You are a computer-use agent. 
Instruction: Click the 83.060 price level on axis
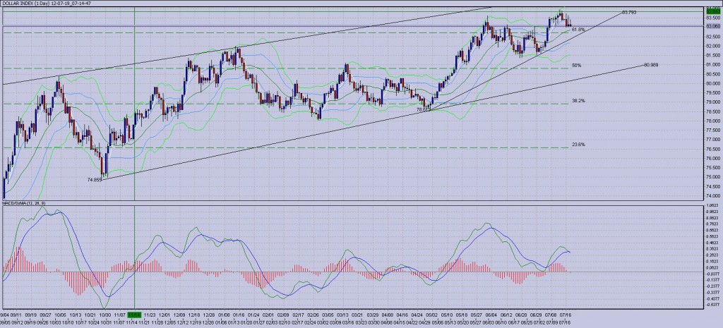713,27
